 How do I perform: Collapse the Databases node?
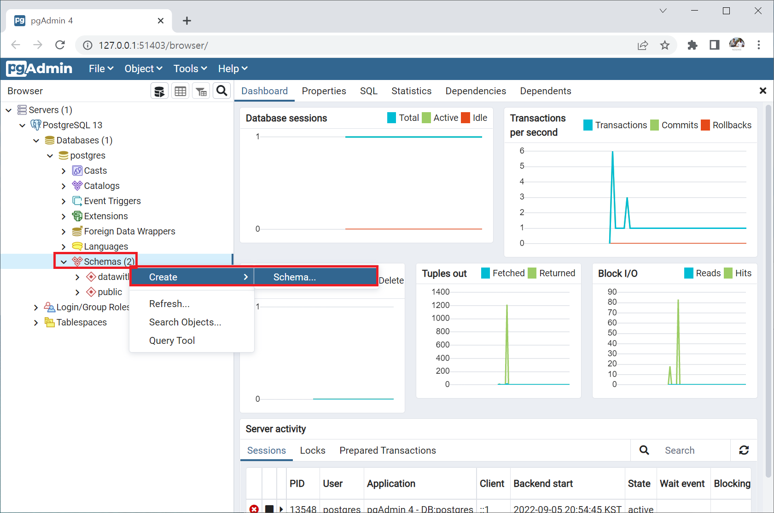(x=36, y=140)
